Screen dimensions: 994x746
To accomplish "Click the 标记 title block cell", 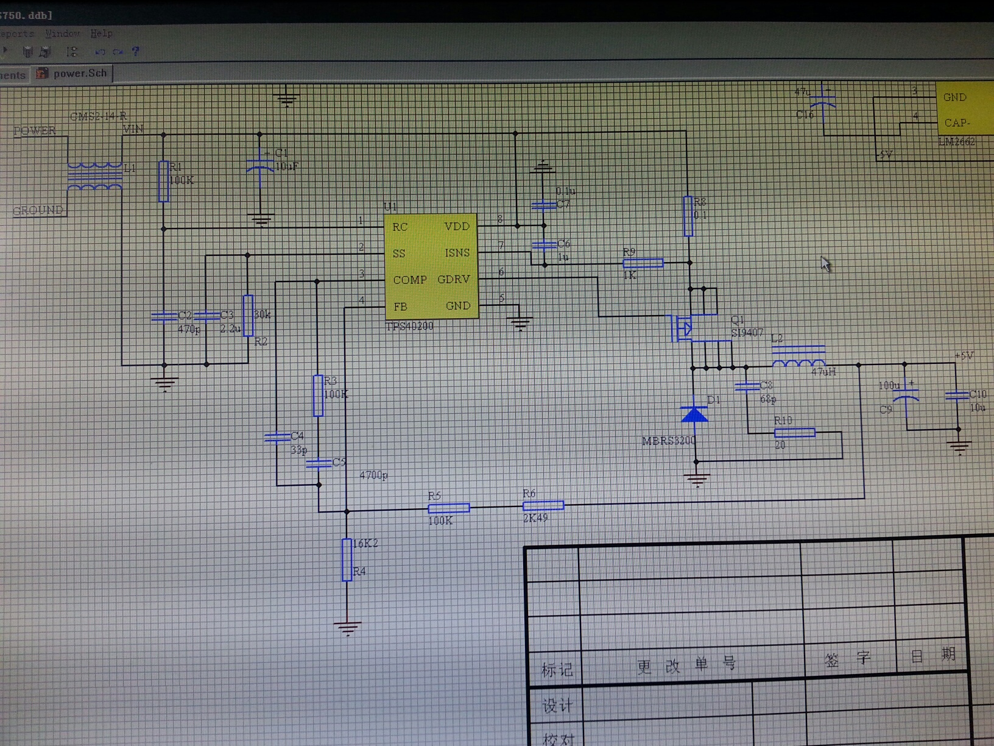I will click(x=557, y=670).
